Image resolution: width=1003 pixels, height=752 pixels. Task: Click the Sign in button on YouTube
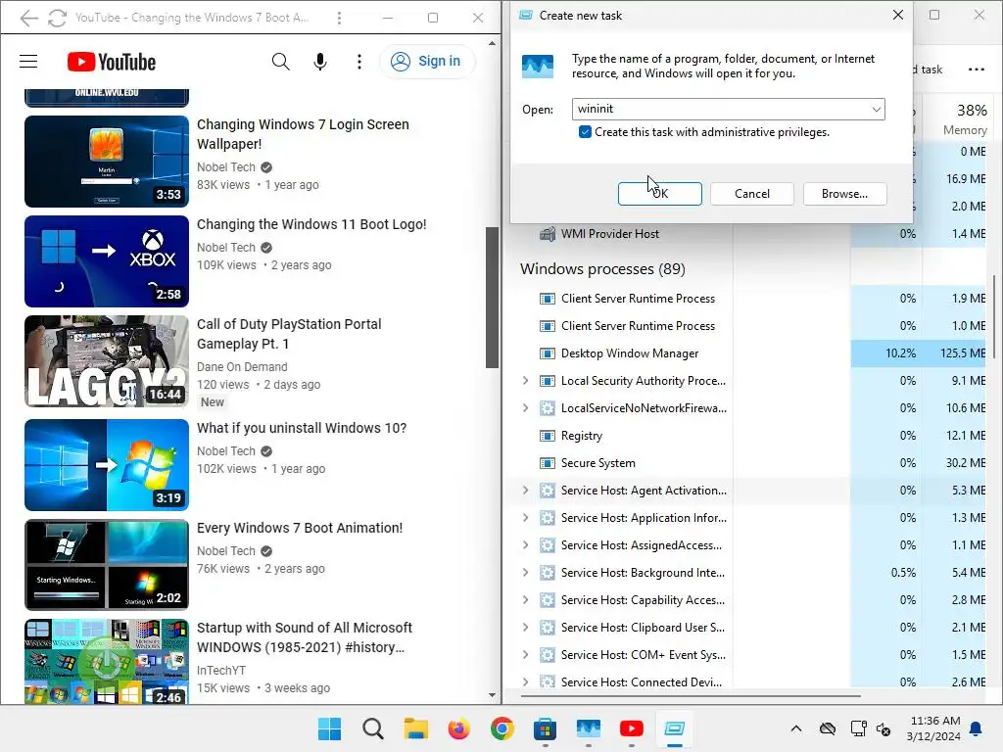[427, 62]
